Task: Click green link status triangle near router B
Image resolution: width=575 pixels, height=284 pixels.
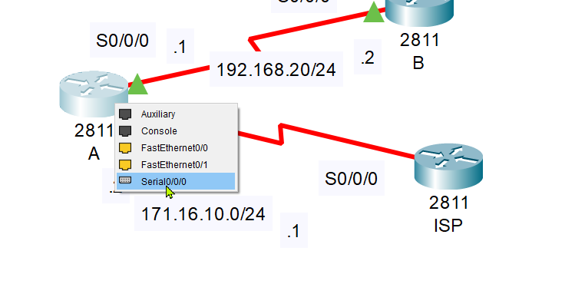Action: tap(374, 12)
